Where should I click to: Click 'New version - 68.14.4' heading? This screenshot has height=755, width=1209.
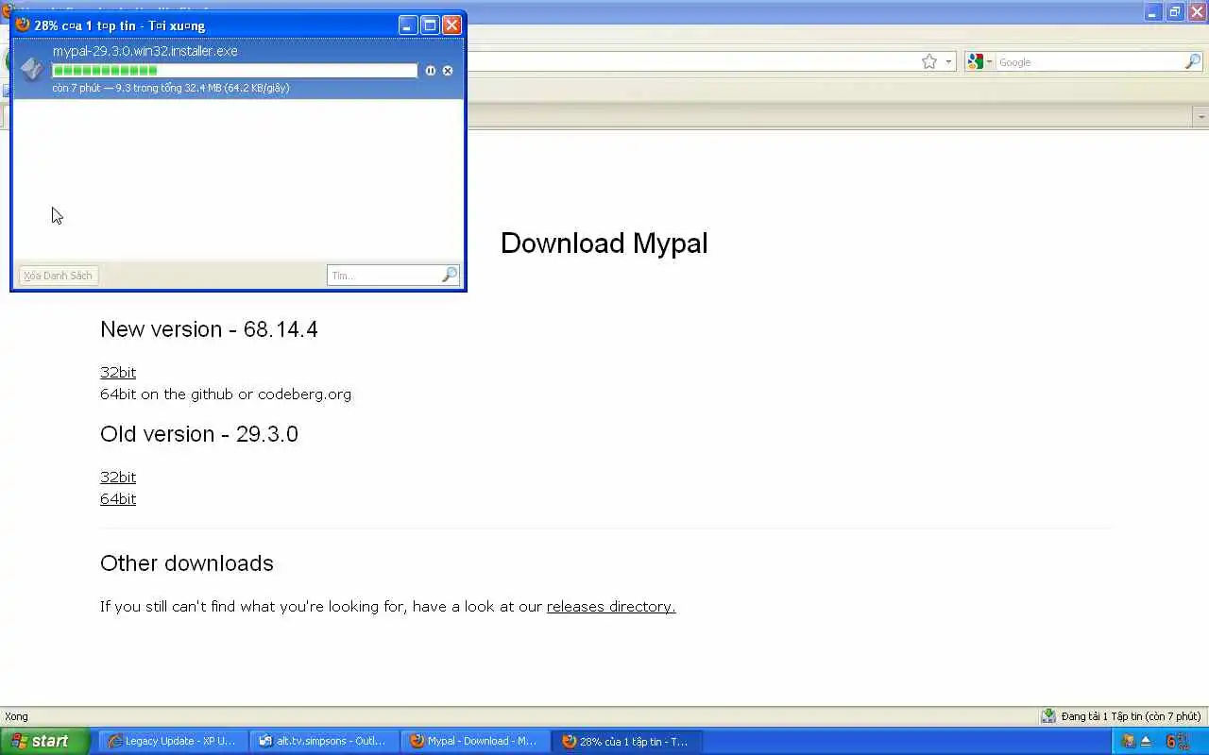[209, 329]
